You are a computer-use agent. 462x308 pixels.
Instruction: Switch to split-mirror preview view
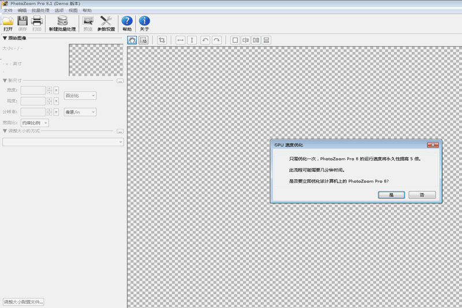pyautogui.click(x=245, y=40)
